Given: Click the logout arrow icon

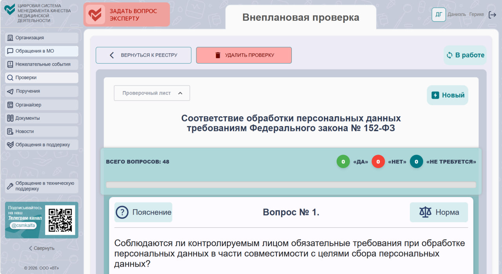Looking at the screenshot, I should (492, 15).
